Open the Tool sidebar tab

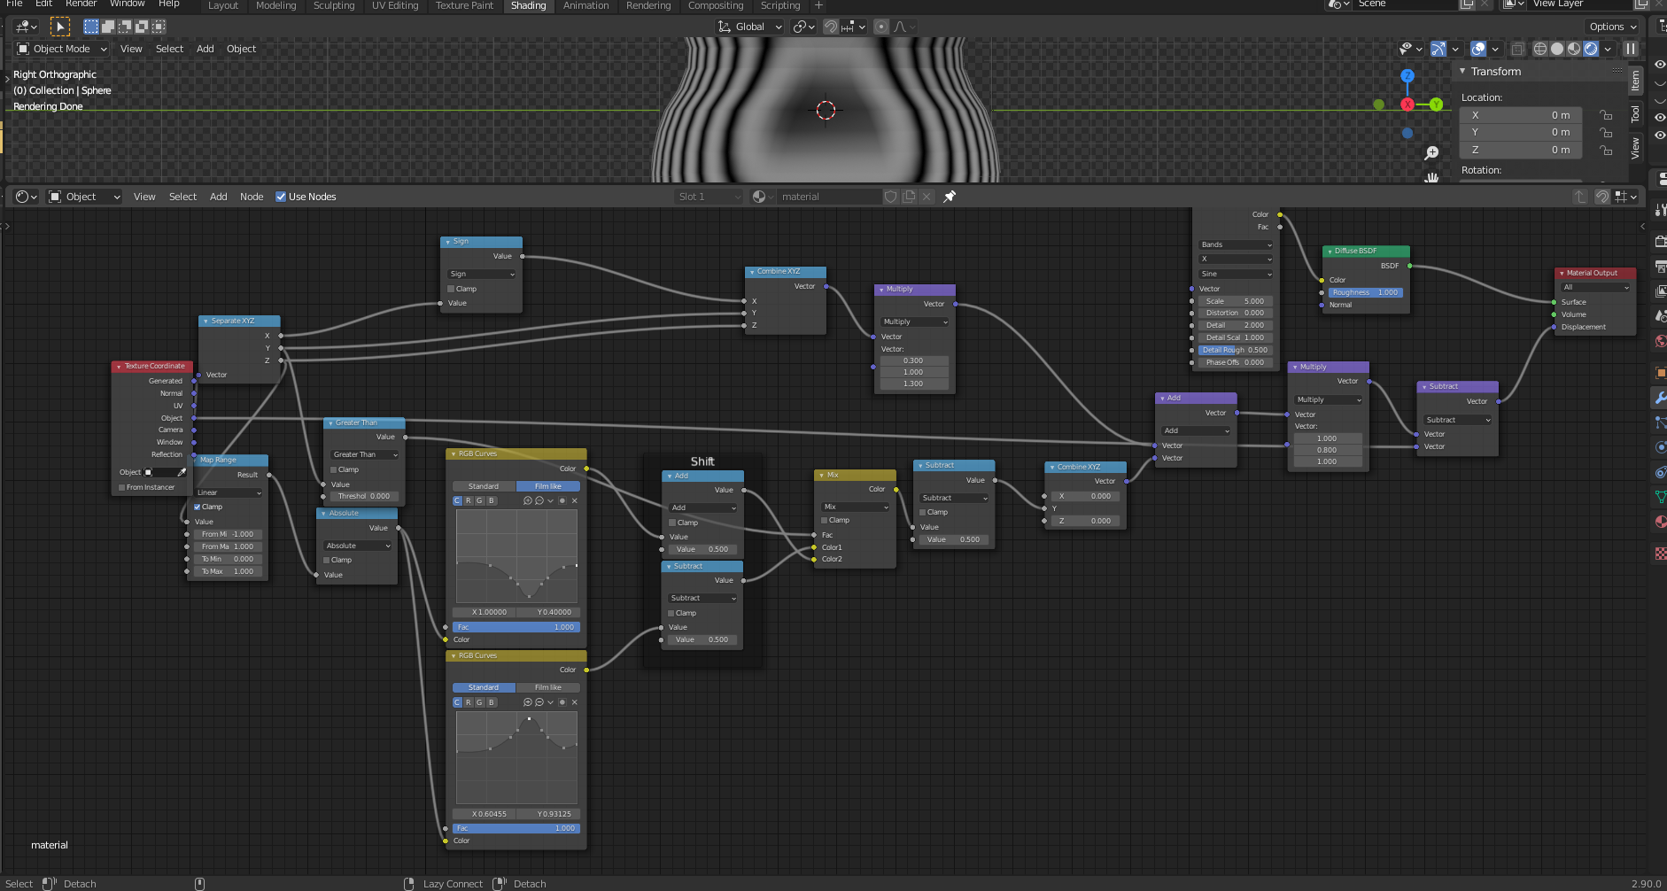pyautogui.click(x=1635, y=114)
